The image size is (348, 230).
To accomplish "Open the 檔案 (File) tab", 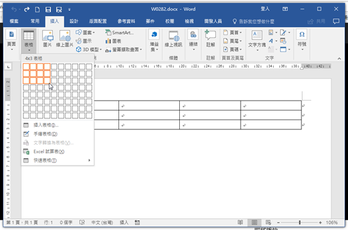I will coord(14,21).
